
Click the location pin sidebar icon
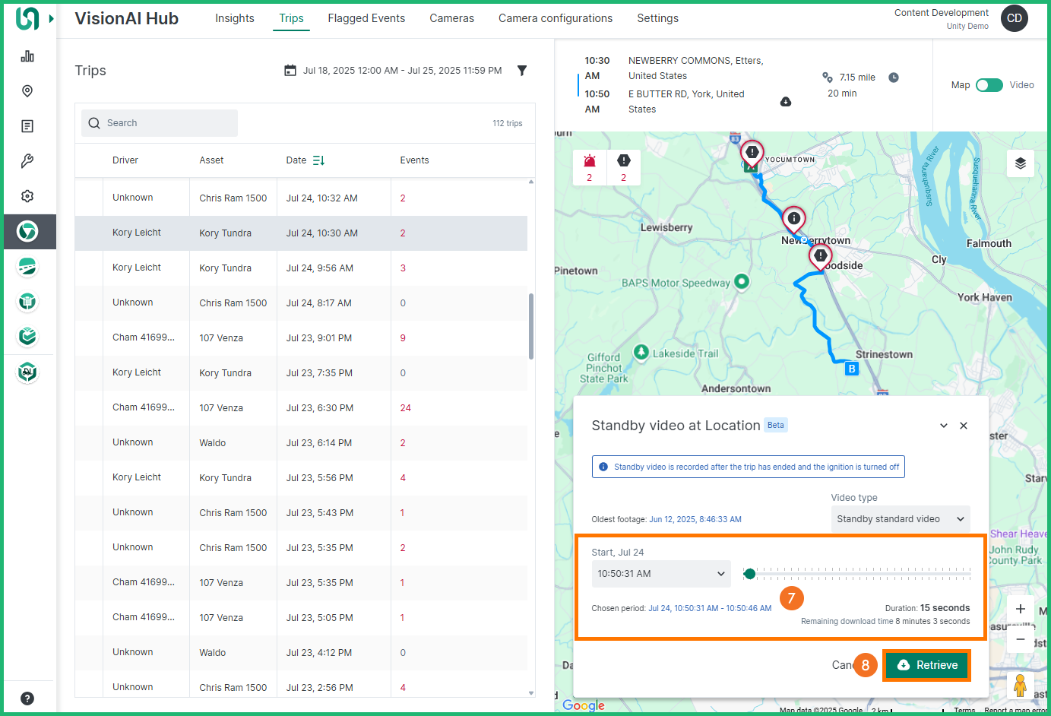[x=27, y=91]
